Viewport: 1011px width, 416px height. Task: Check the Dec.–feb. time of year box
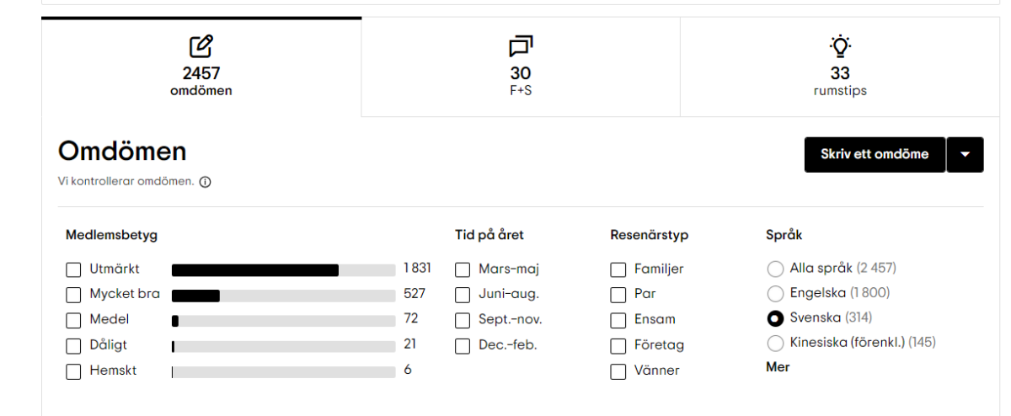(x=463, y=346)
